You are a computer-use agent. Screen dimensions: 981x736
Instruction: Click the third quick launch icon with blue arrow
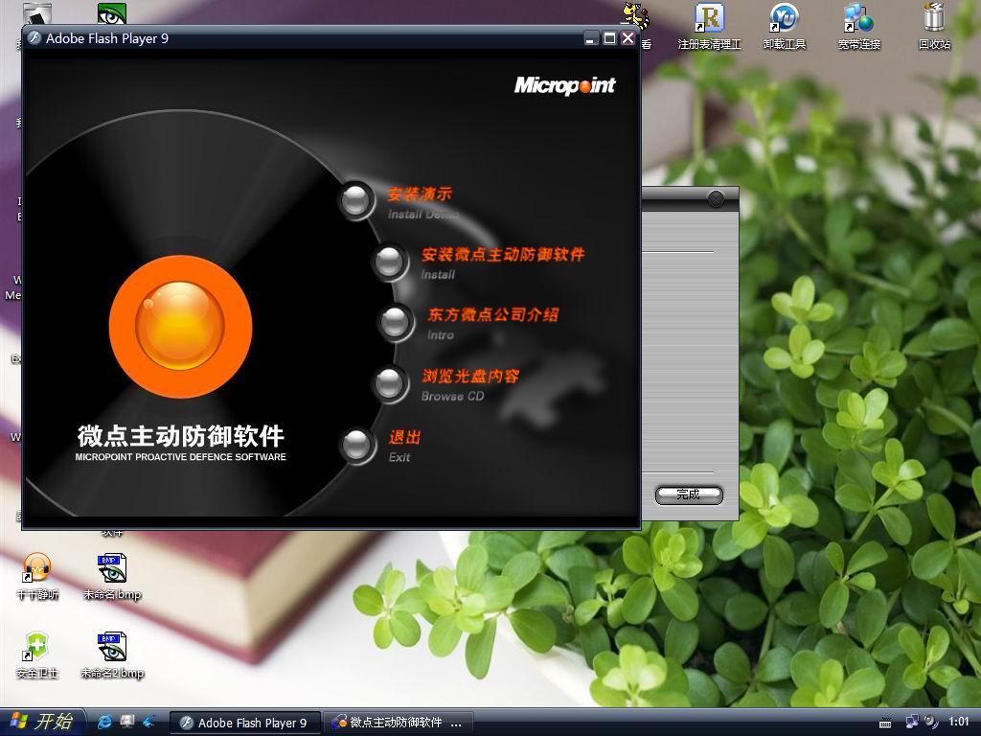click(148, 723)
